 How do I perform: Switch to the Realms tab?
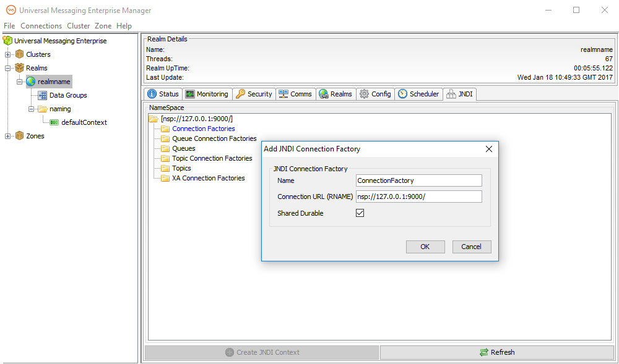pyautogui.click(x=336, y=94)
